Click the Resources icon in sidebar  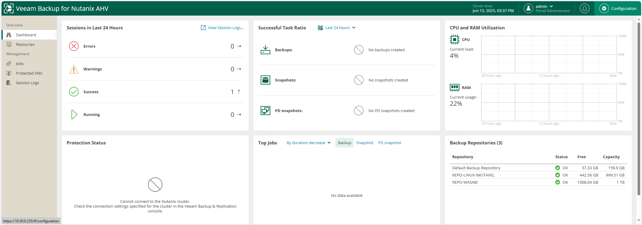(9, 44)
